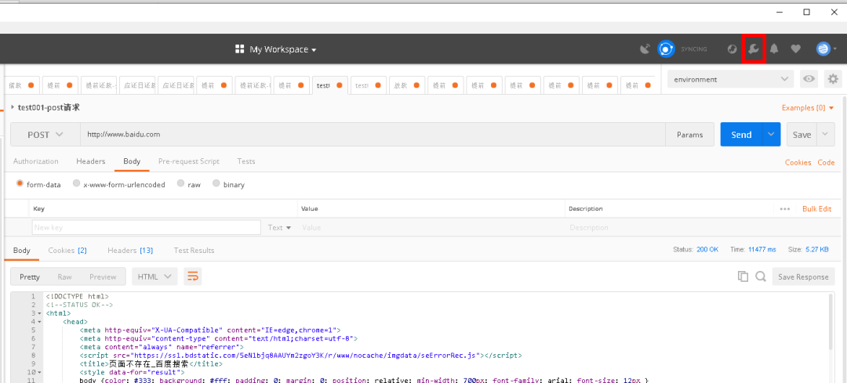Open the notifications bell icon

click(774, 49)
